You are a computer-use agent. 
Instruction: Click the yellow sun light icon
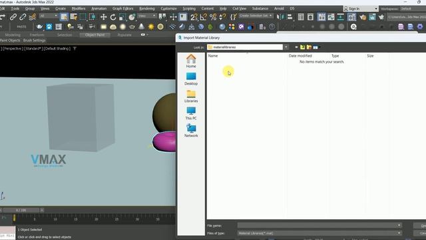(x=151, y=27)
